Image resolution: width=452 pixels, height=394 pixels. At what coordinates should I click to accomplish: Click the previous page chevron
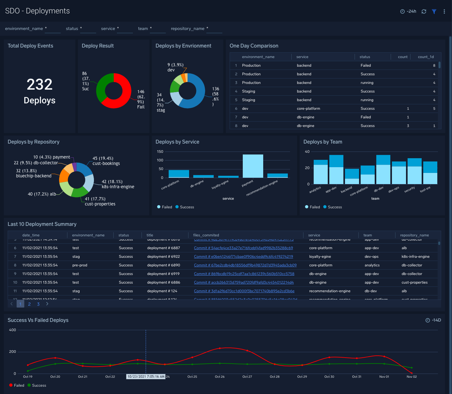pos(11,304)
